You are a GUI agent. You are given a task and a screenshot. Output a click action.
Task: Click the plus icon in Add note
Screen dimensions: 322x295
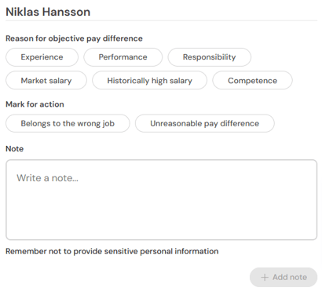pyautogui.click(x=265, y=277)
